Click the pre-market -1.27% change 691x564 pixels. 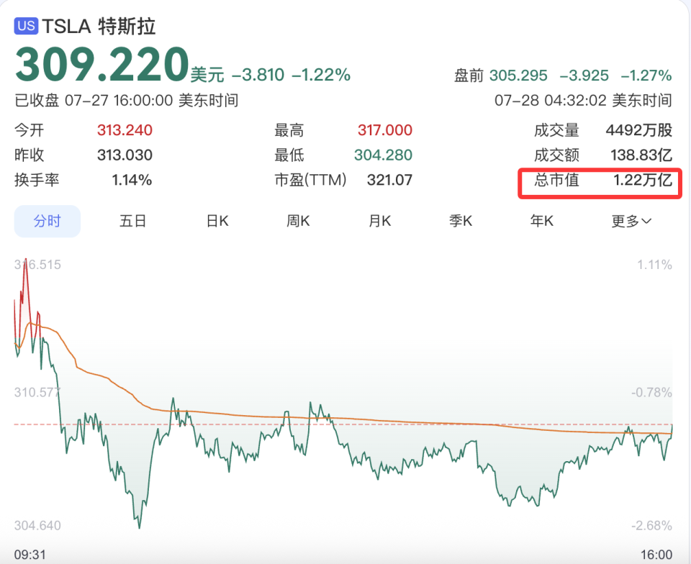(646, 76)
